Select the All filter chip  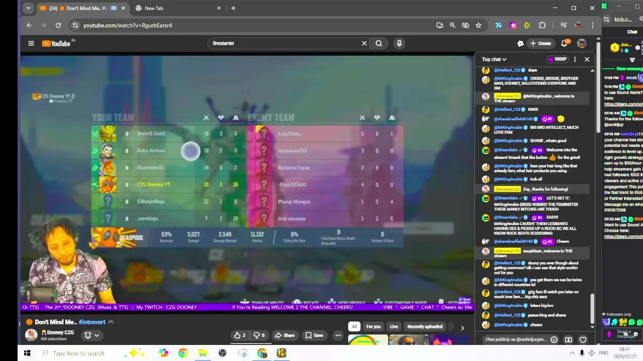(354, 326)
